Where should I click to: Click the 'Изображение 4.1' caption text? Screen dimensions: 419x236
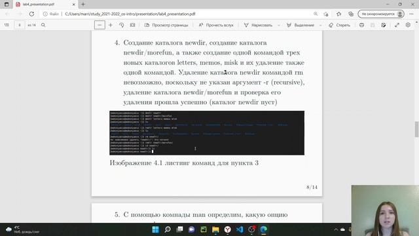(x=184, y=163)
